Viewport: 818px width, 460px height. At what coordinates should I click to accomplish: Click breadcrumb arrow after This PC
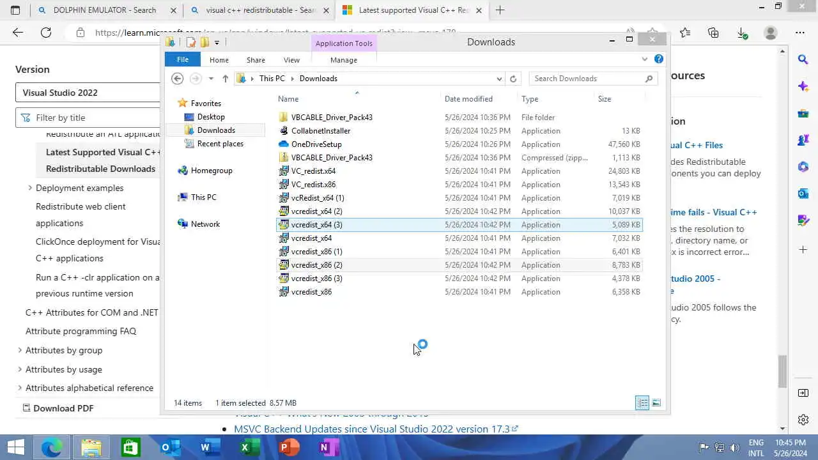(x=293, y=79)
